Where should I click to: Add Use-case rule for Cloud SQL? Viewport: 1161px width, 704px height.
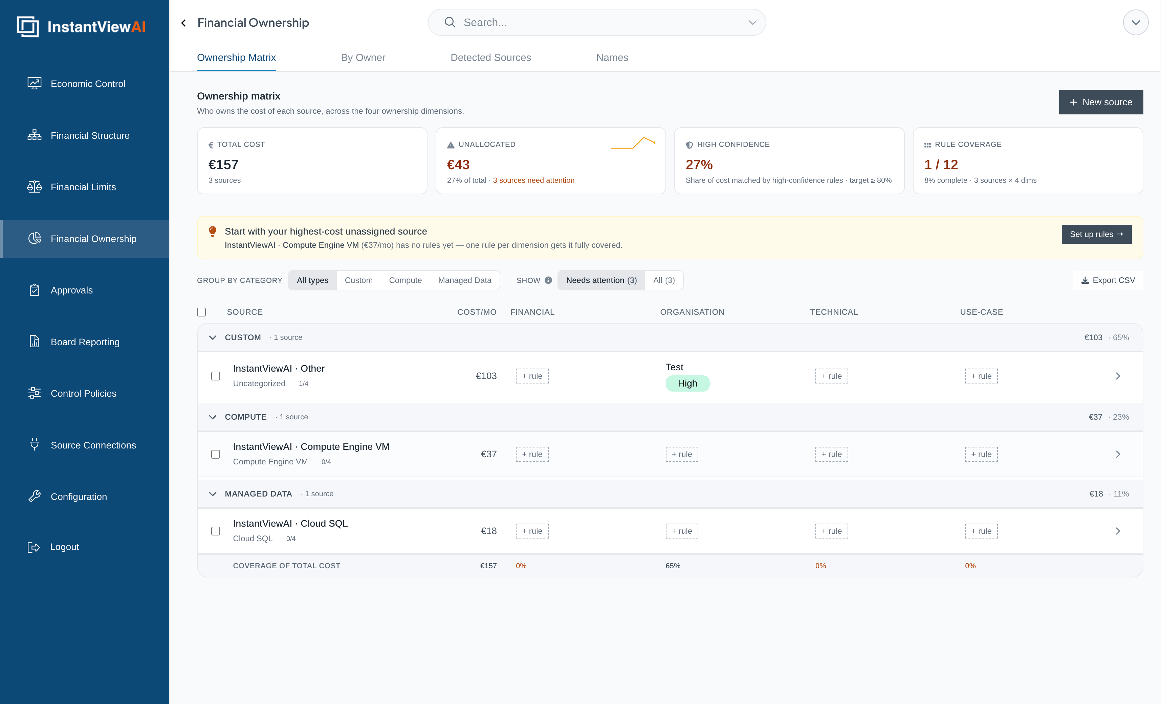981,531
